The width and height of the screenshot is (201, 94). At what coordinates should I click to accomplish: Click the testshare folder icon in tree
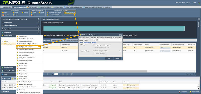pos(5,44)
